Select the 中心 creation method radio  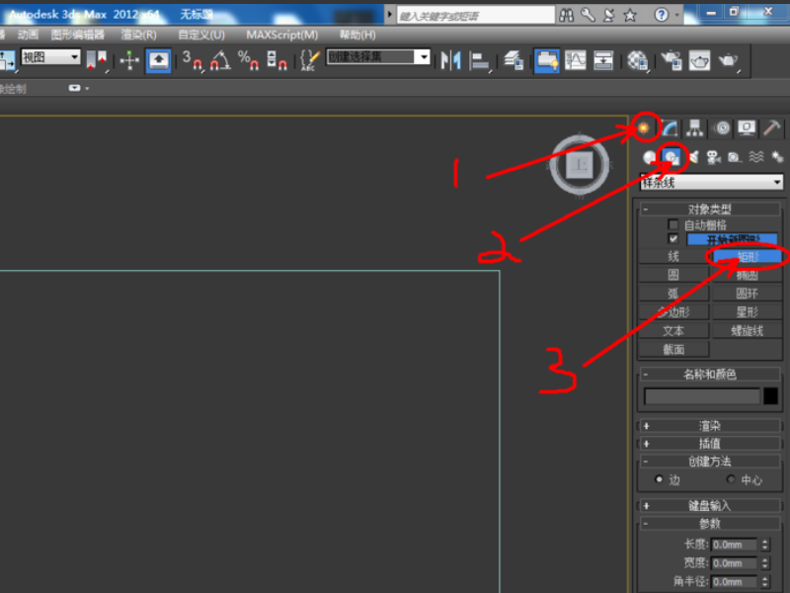point(731,479)
